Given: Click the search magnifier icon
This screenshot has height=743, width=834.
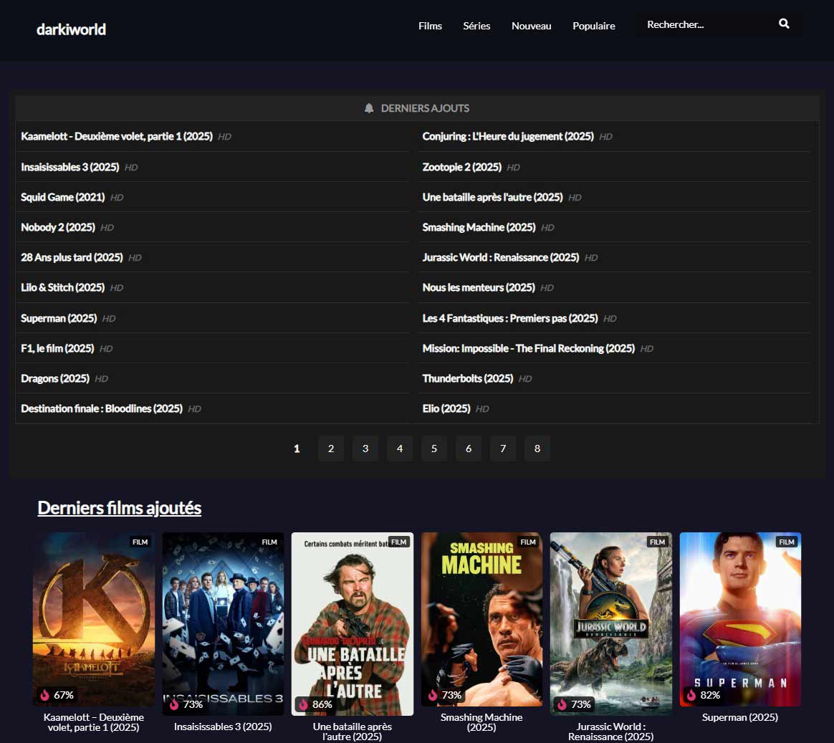Looking at the screenshot, I should coord(784,24).
